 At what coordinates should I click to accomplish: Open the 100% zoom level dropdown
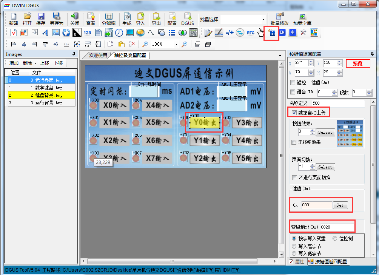click(x=176, y=44)
